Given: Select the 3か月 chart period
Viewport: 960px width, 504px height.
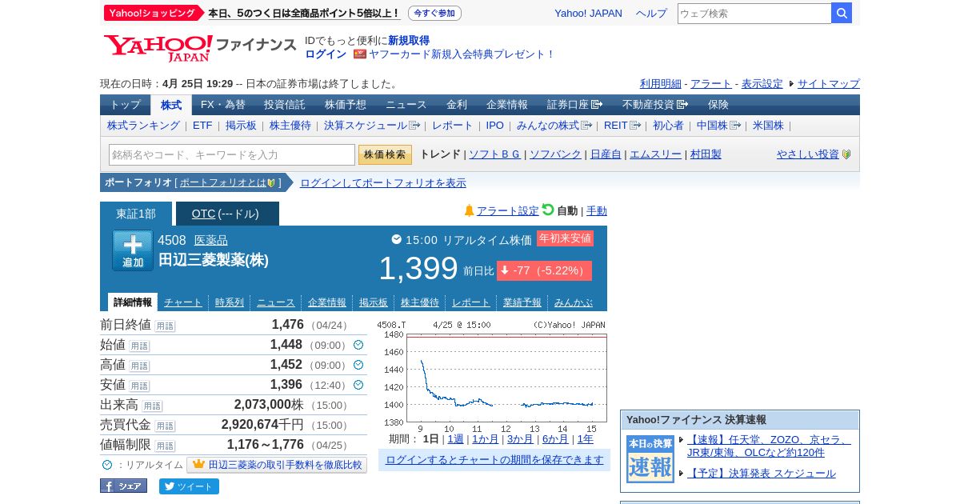Looking at the screenshot, I should [x=521, y=438].
